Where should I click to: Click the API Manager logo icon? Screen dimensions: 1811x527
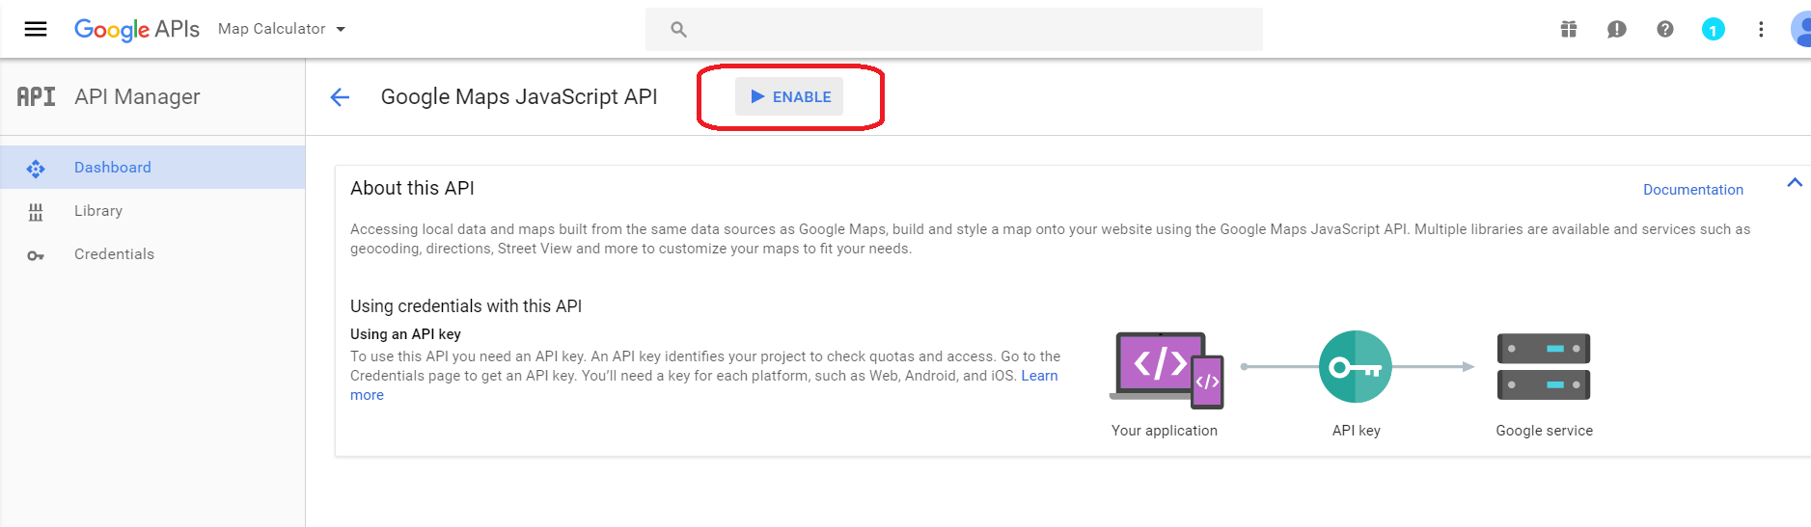[36, 96]
